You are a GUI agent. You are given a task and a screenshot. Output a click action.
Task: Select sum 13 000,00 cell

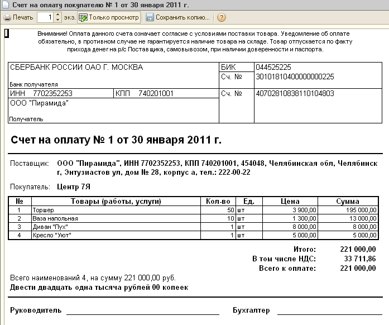(348, 218)
